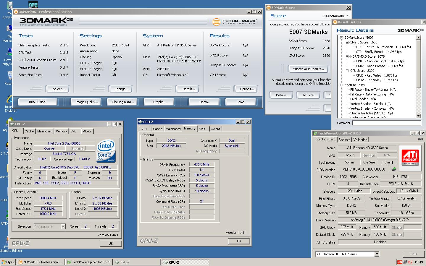Collapse the HDR/SM3.0 Score: 2078 node
Image resolution: width=426 pixels, height=266 pixels.
(x=347, y=56)
